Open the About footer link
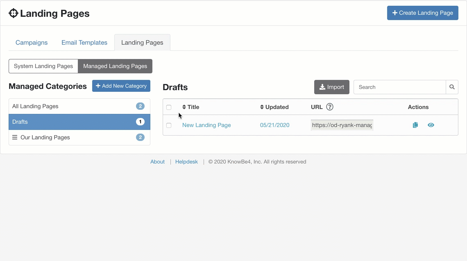Viewport: 467px width, 261px height. pyautogui.click(x=157, y=162)
